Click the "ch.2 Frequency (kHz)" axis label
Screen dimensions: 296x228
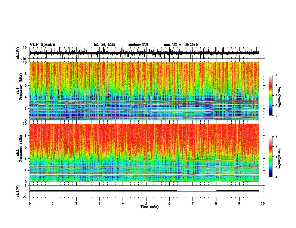click(19, 148)
